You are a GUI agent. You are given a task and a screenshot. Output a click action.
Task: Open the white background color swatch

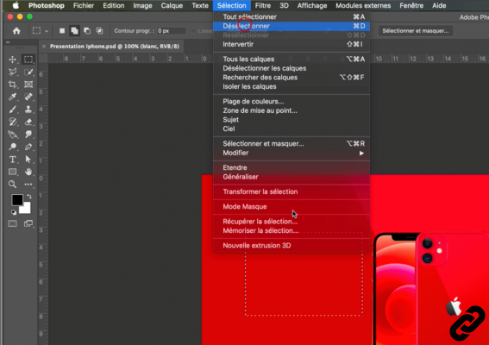tap(26, 209)
